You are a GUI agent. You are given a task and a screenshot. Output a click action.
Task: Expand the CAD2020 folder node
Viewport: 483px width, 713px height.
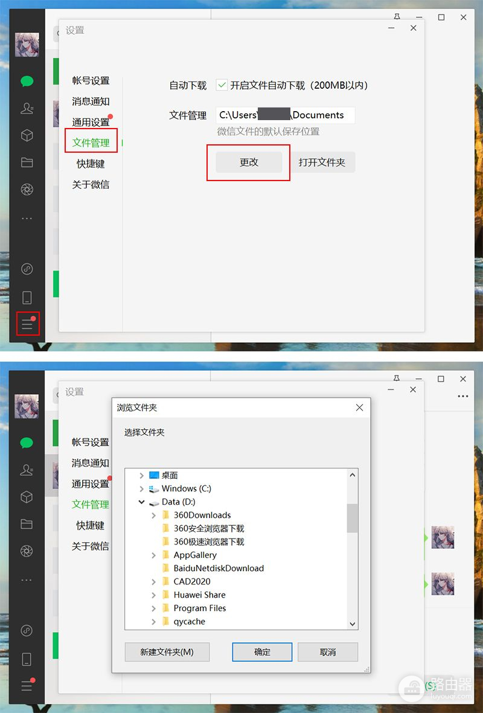point(154,581)
